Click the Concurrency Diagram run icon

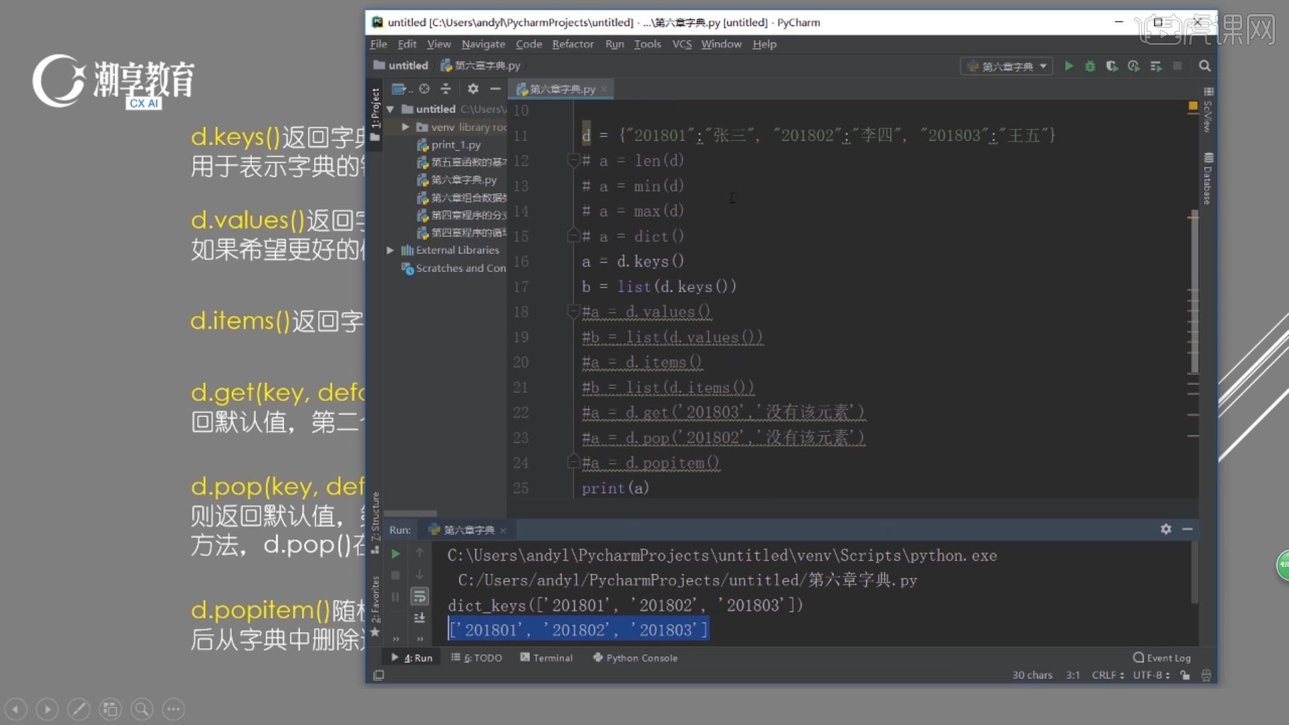pyautogui.click(x=1155, y=66)
